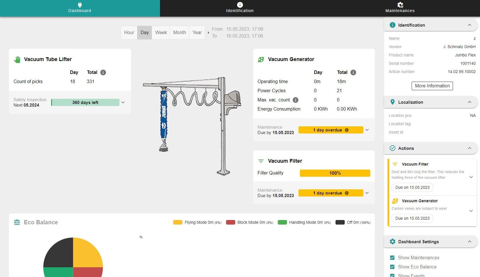Click Generator 1 day overdue status bar
The height and width of the screenshot is (277, 480).
(x=331, y=130)
